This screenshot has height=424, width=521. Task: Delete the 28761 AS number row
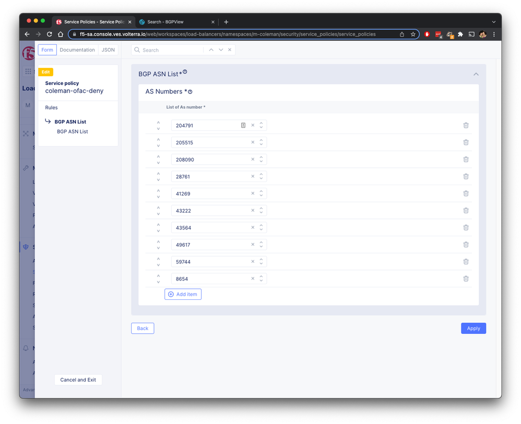[x=466, y=176]
